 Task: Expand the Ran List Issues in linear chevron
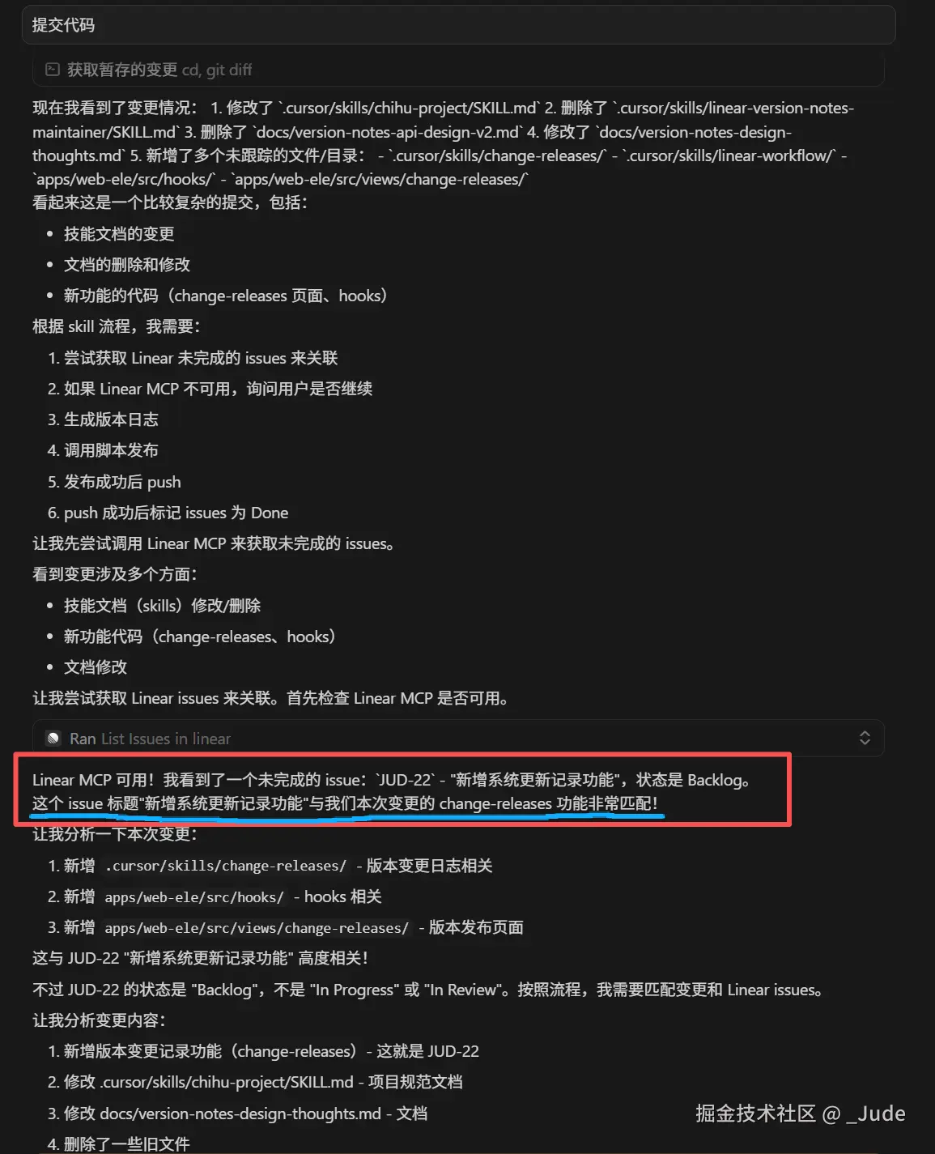pyautogui.click(x=865, y=738)
